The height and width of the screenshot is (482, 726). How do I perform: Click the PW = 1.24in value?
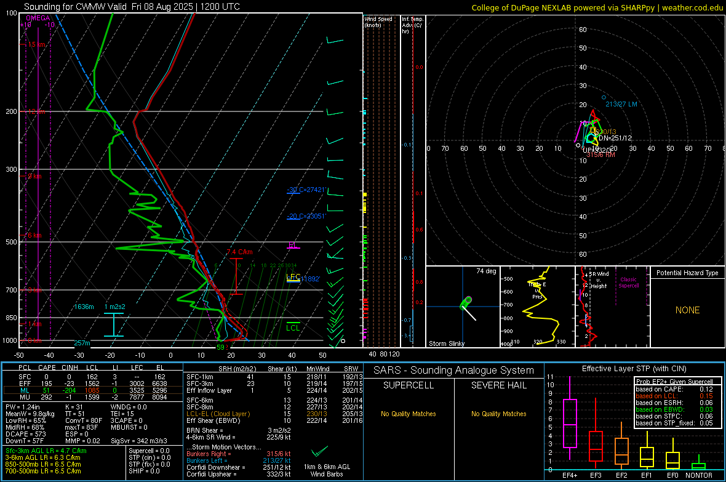click(24, 407)
